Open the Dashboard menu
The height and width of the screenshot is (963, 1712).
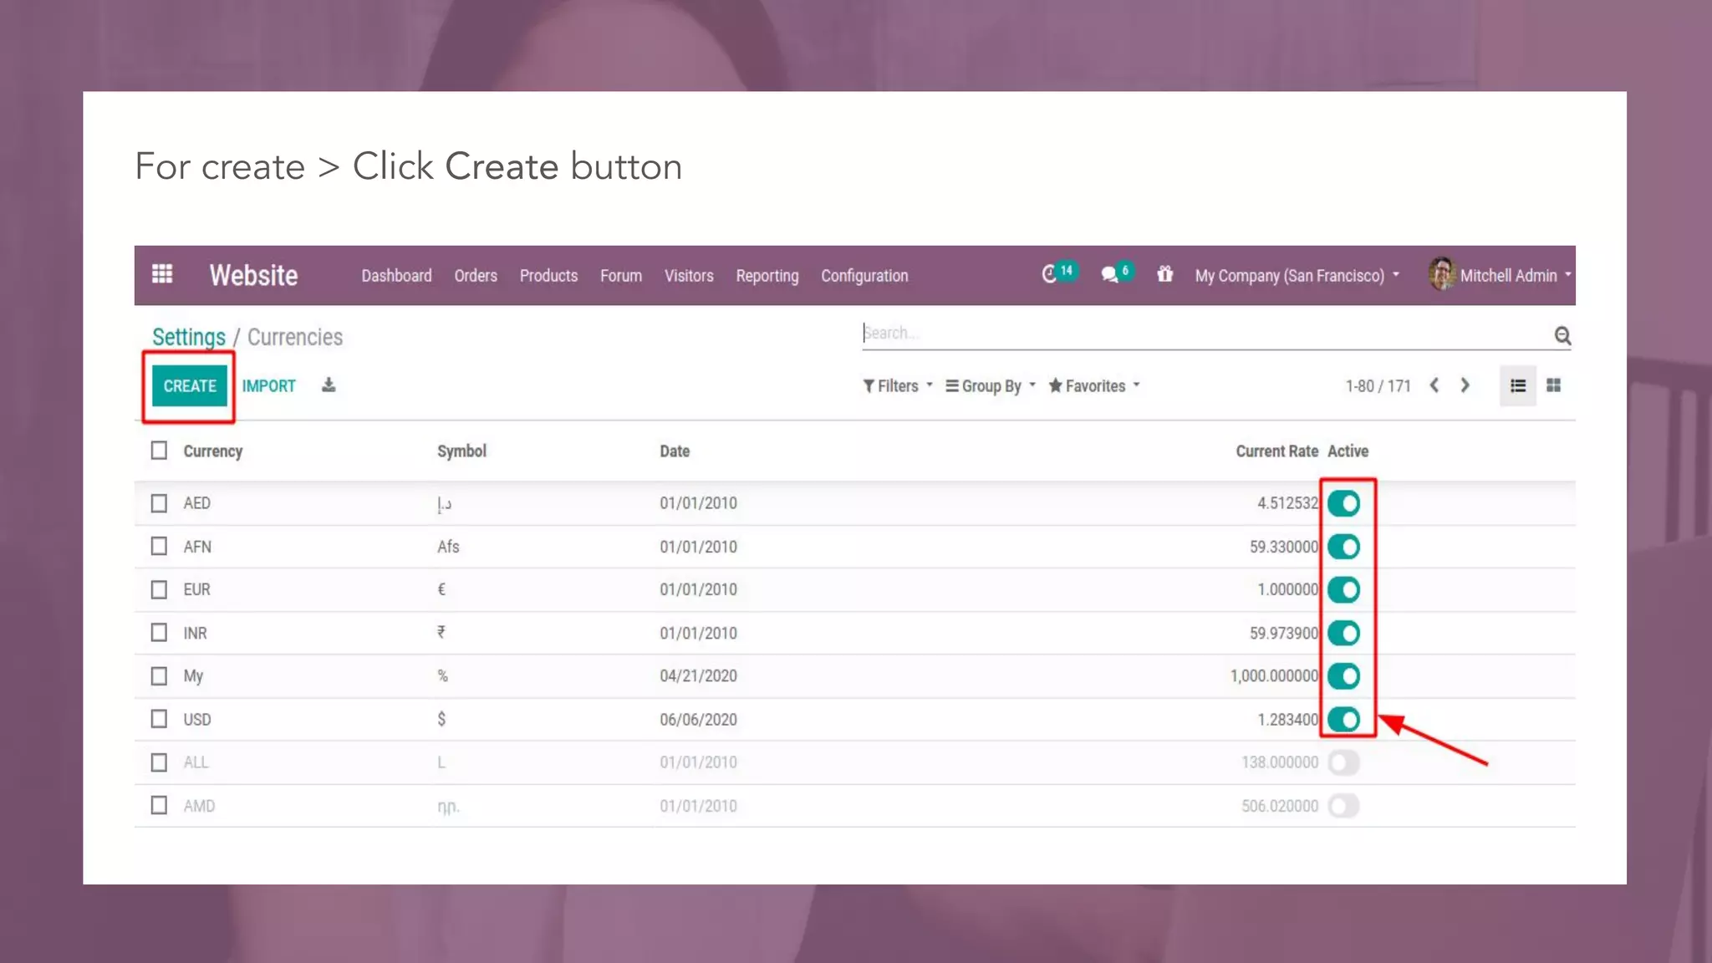click(396, 276)
